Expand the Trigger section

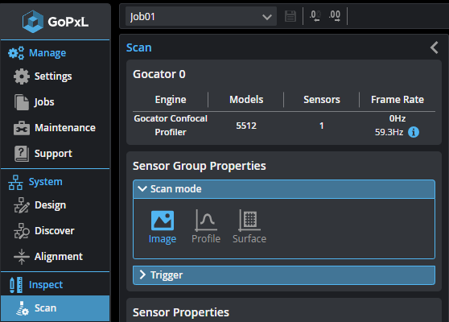(x=284, y=275)
